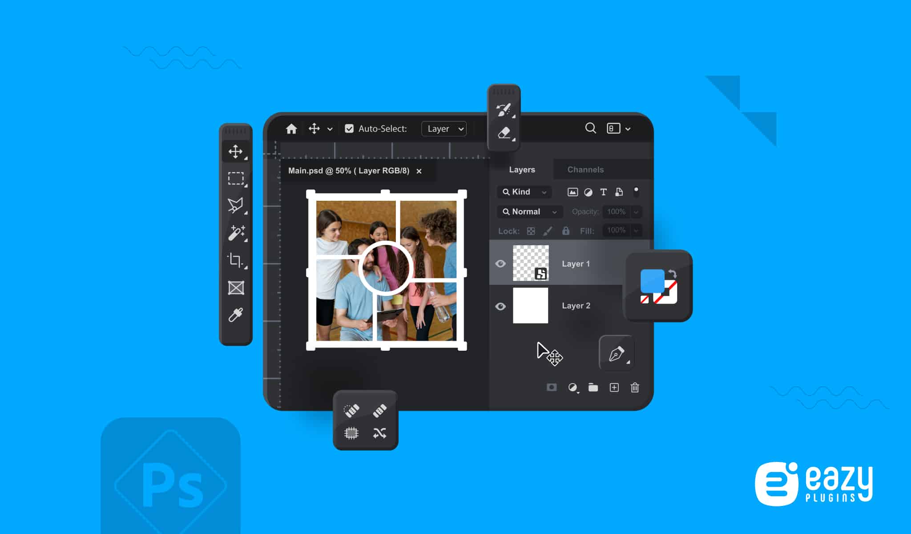
Task: Click the Home button in options bar
Action: point(291,129)
